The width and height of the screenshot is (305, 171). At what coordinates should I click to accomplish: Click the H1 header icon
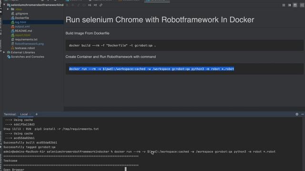point(90,5)
